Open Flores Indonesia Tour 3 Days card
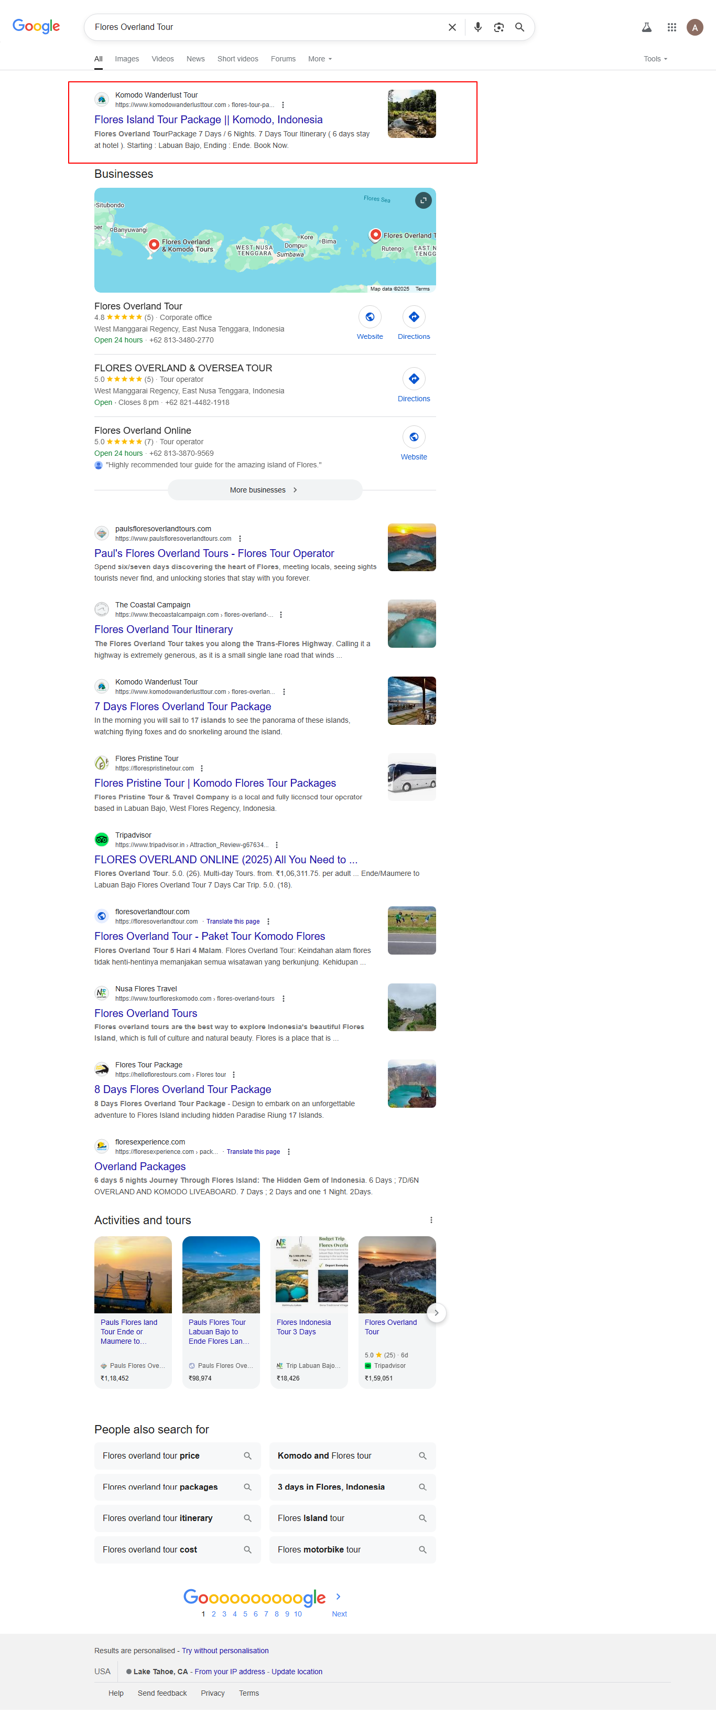The width and height of the screenshot is (716, 1713). 309,1311
